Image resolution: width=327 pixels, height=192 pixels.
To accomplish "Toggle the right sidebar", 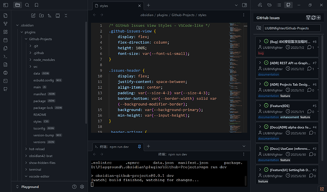I will point(245,5).
